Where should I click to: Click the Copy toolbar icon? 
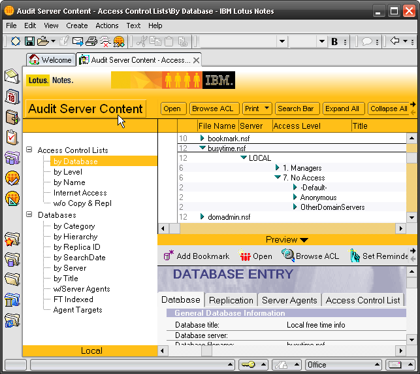point(155,41)
